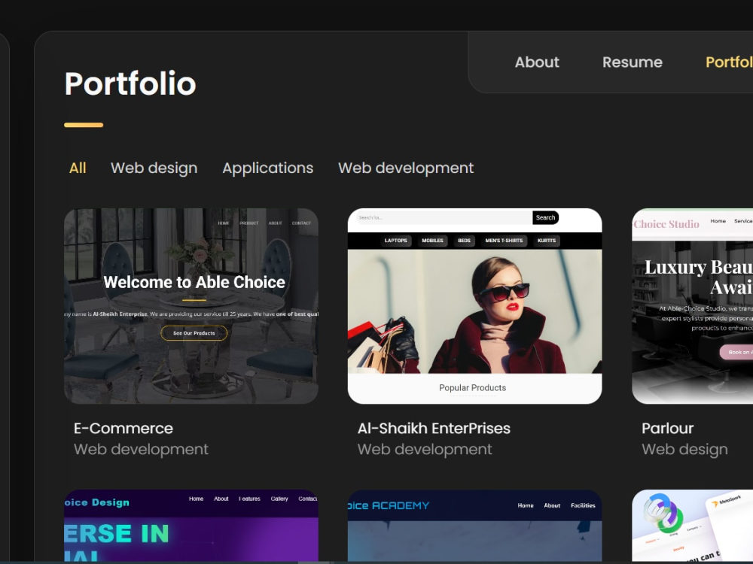This screenshot has height=564, width=753.
Task: Click the Portfolio page heading
Action: [x=130, y=83]
